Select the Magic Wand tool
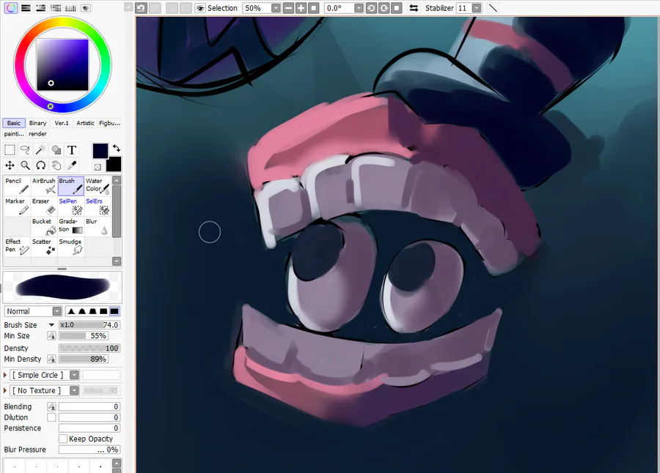The image size is (660, 473). click(x=41, y=149)
